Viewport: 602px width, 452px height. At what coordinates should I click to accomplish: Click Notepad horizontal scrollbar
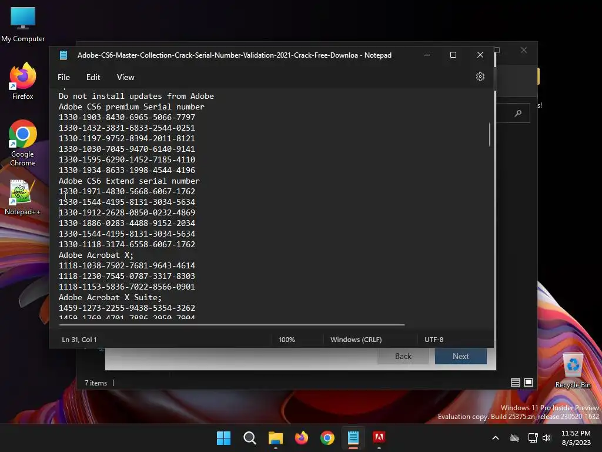point(232,325)
